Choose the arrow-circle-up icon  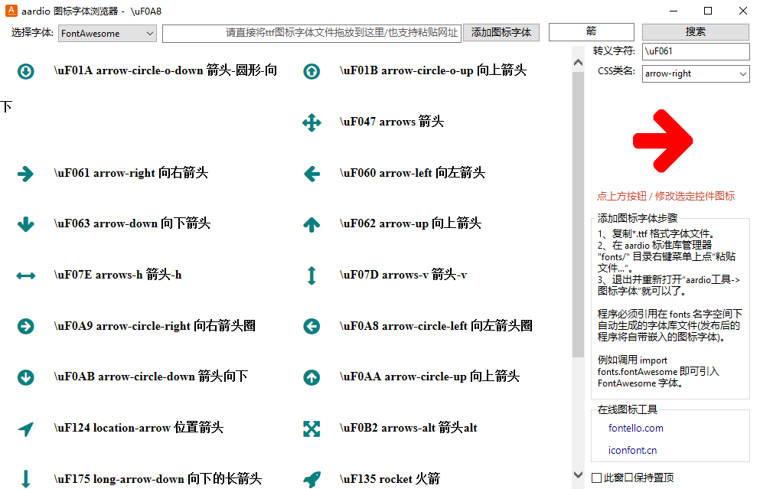point(312,377)
